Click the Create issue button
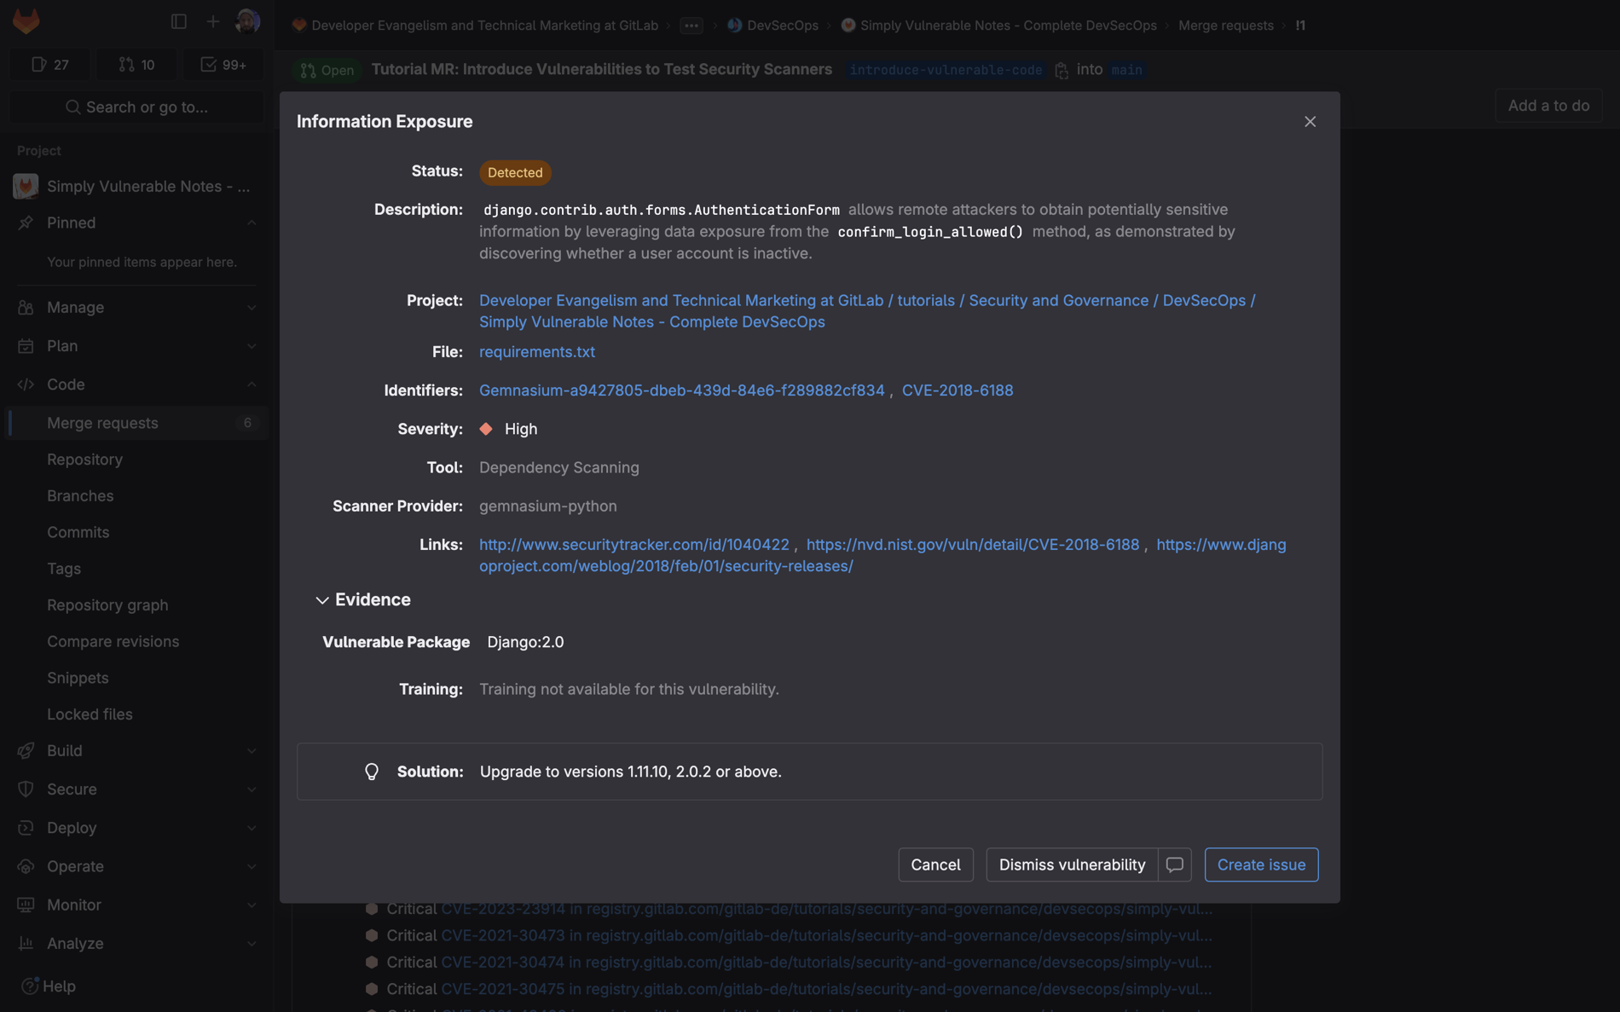 point(1260,865)
